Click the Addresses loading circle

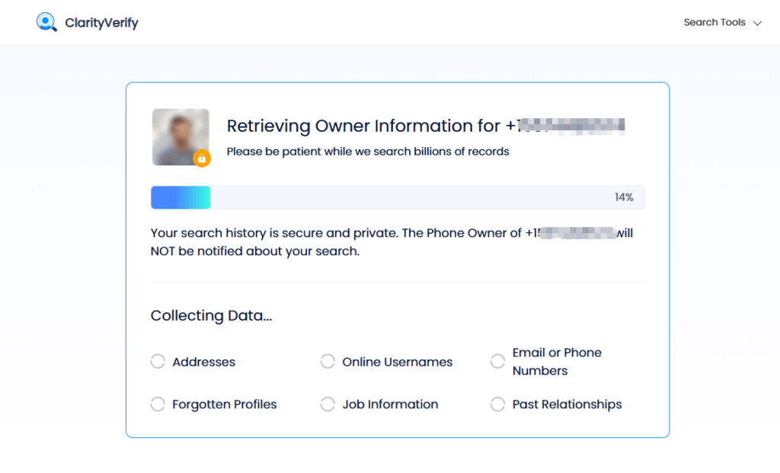158,362
